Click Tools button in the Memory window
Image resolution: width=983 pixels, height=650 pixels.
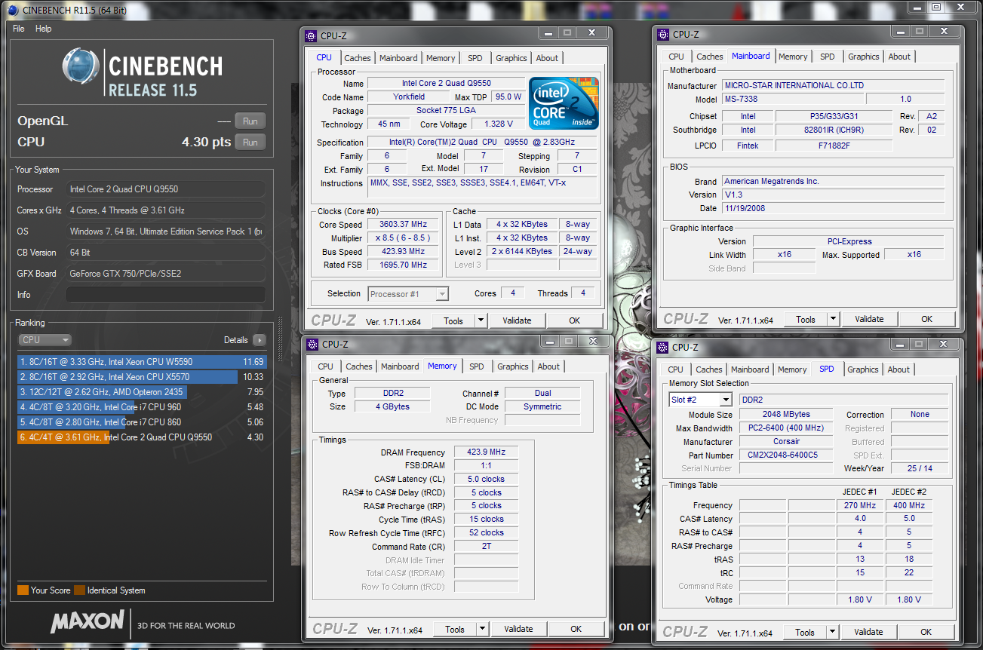(455, 629)
